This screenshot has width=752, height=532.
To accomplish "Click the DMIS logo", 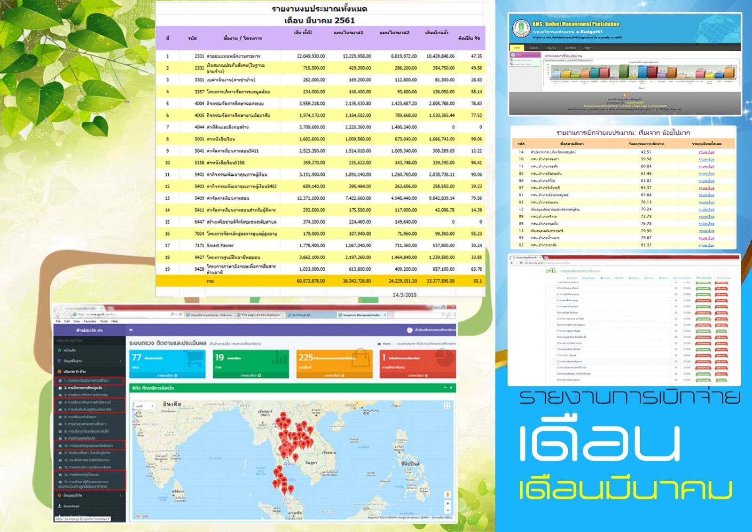I will [551, 271].
